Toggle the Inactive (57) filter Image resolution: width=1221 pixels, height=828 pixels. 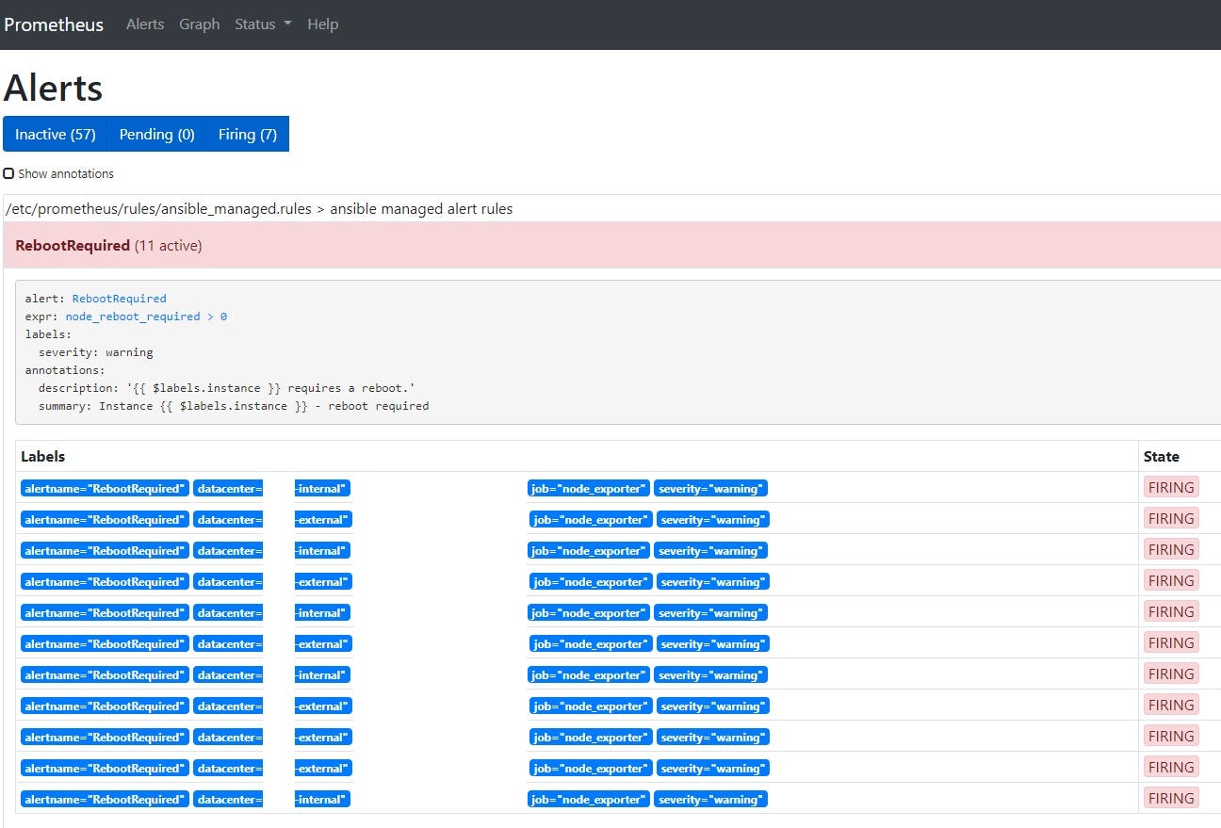click(56, 134)
